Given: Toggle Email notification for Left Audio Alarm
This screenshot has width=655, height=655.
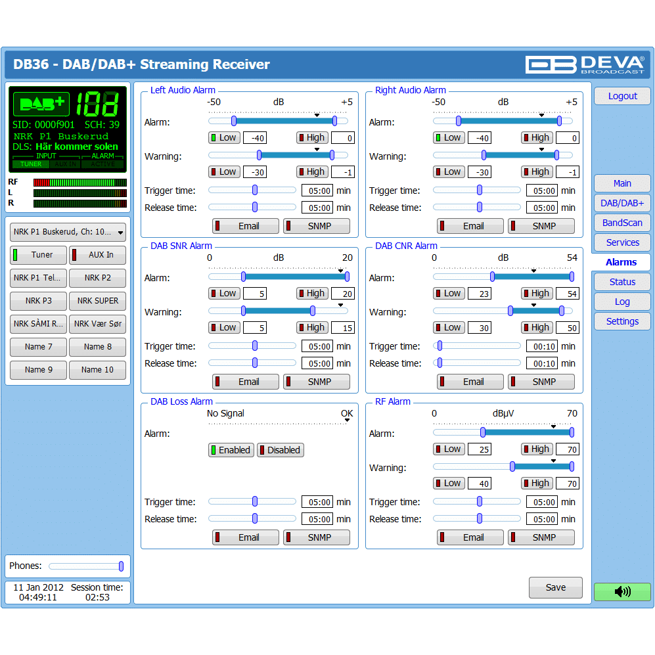Looking at the screenshot, I should point(245,226).
